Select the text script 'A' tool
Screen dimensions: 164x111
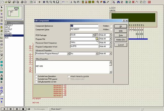[2, 76]
